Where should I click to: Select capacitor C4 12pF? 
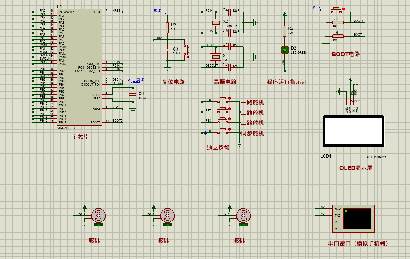(230, 12)
